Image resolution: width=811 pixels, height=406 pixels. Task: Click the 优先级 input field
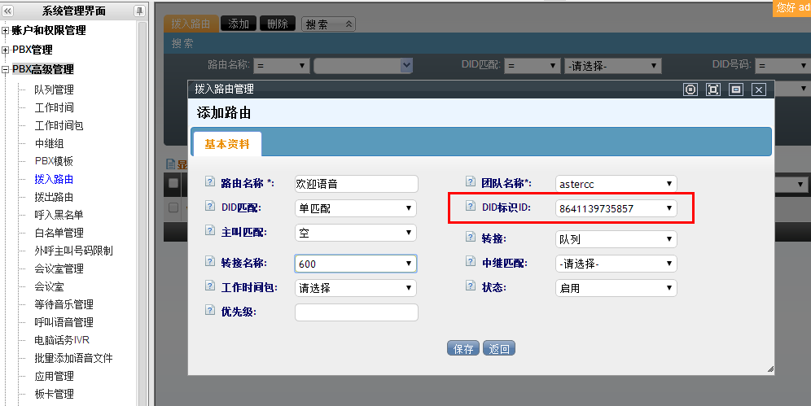(356, 312)
